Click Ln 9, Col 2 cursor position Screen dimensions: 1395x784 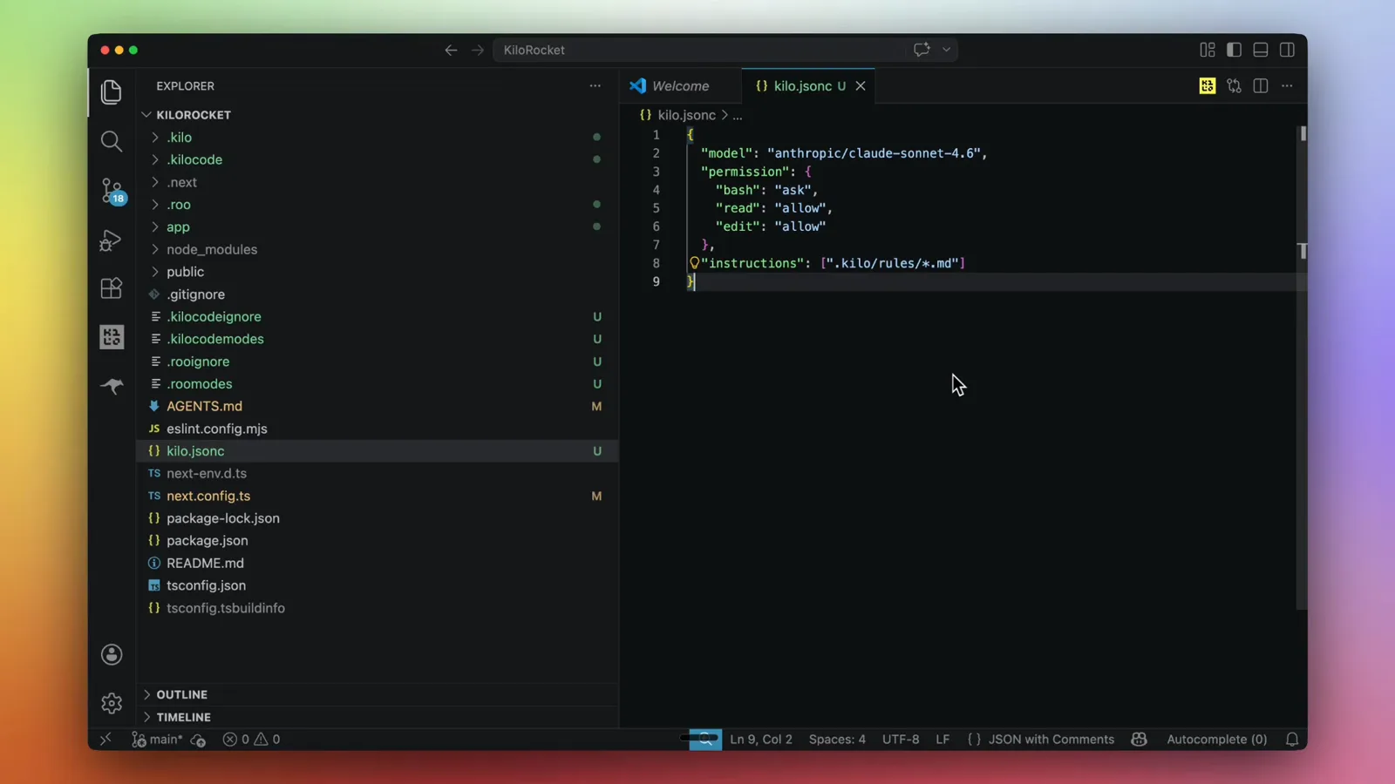click(761, 740)
